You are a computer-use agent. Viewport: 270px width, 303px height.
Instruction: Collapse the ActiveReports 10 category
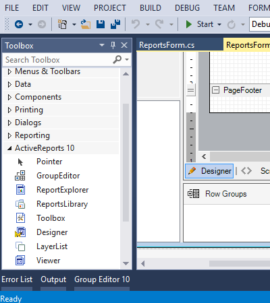coord(9,148)
